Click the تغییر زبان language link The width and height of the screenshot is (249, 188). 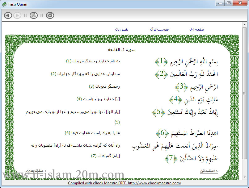(122, 30)
